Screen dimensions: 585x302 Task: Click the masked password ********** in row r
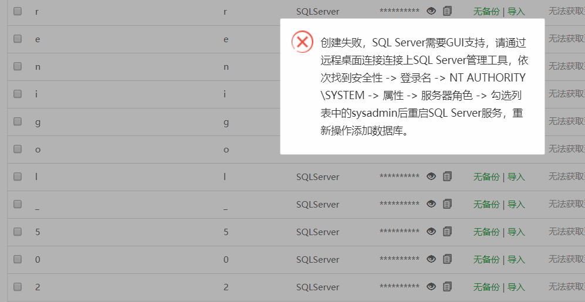[400, 11]
